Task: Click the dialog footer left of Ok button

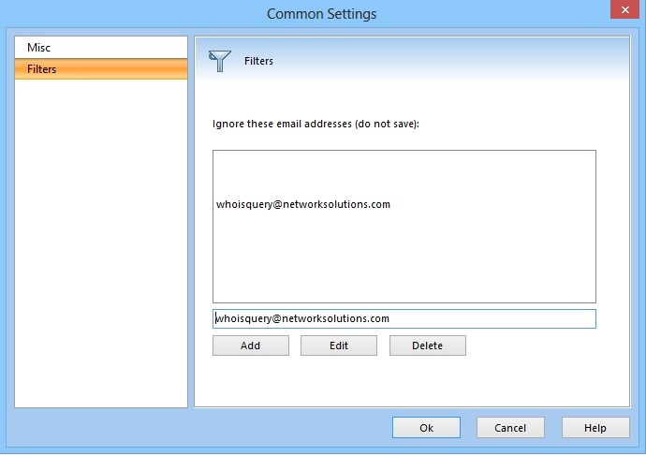Action: 198,428
